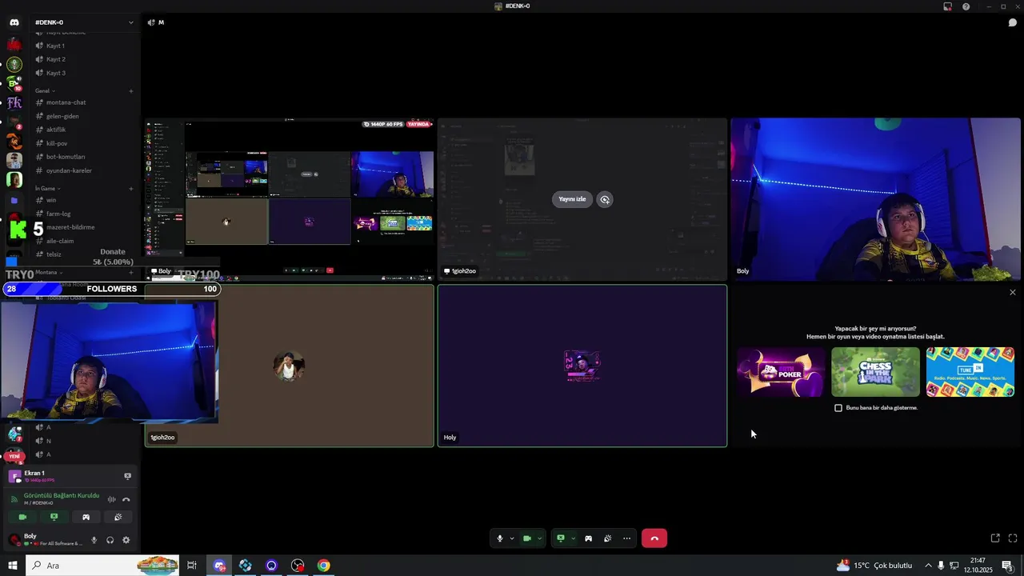This screenshot has width=1024, height=576.
Task: Open inbox icon in title bar
Action: click(947, 6)
